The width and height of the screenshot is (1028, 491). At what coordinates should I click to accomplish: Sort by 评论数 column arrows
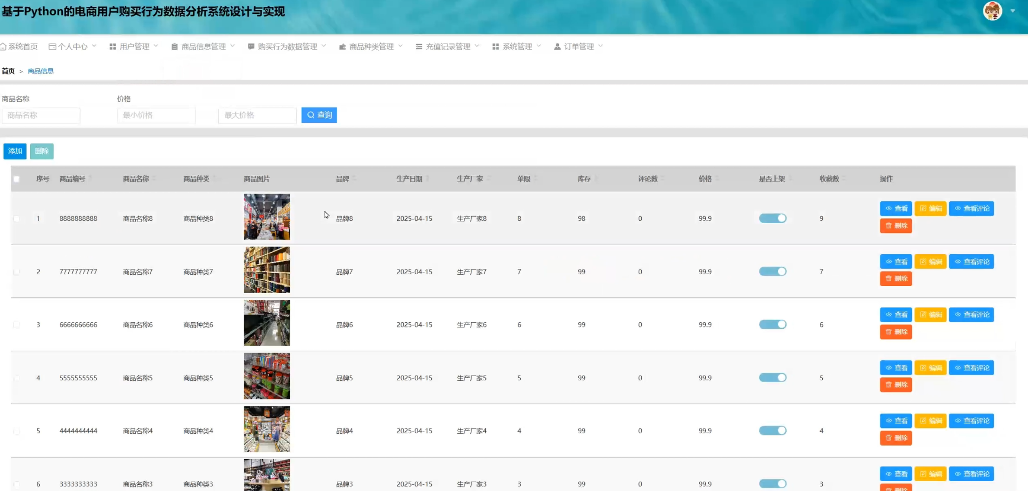pos(662,178)
